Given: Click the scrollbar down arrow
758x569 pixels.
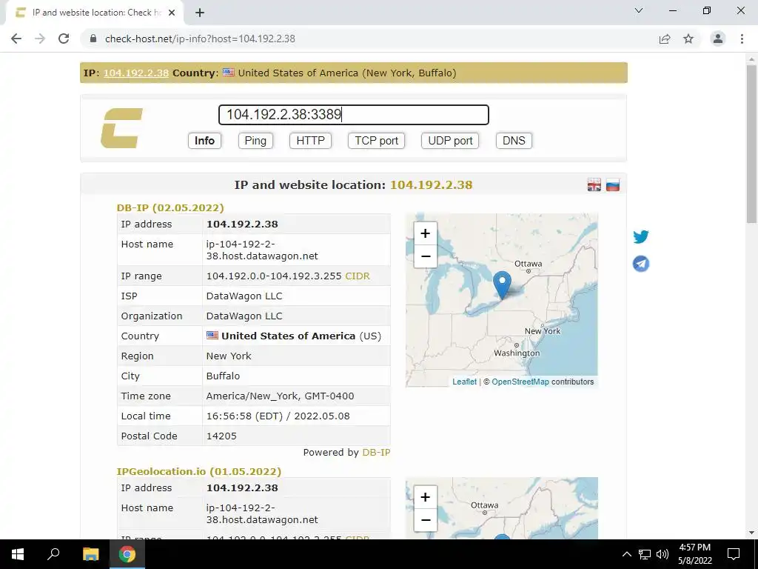Looking at the screenshot, I should point(751,533).
